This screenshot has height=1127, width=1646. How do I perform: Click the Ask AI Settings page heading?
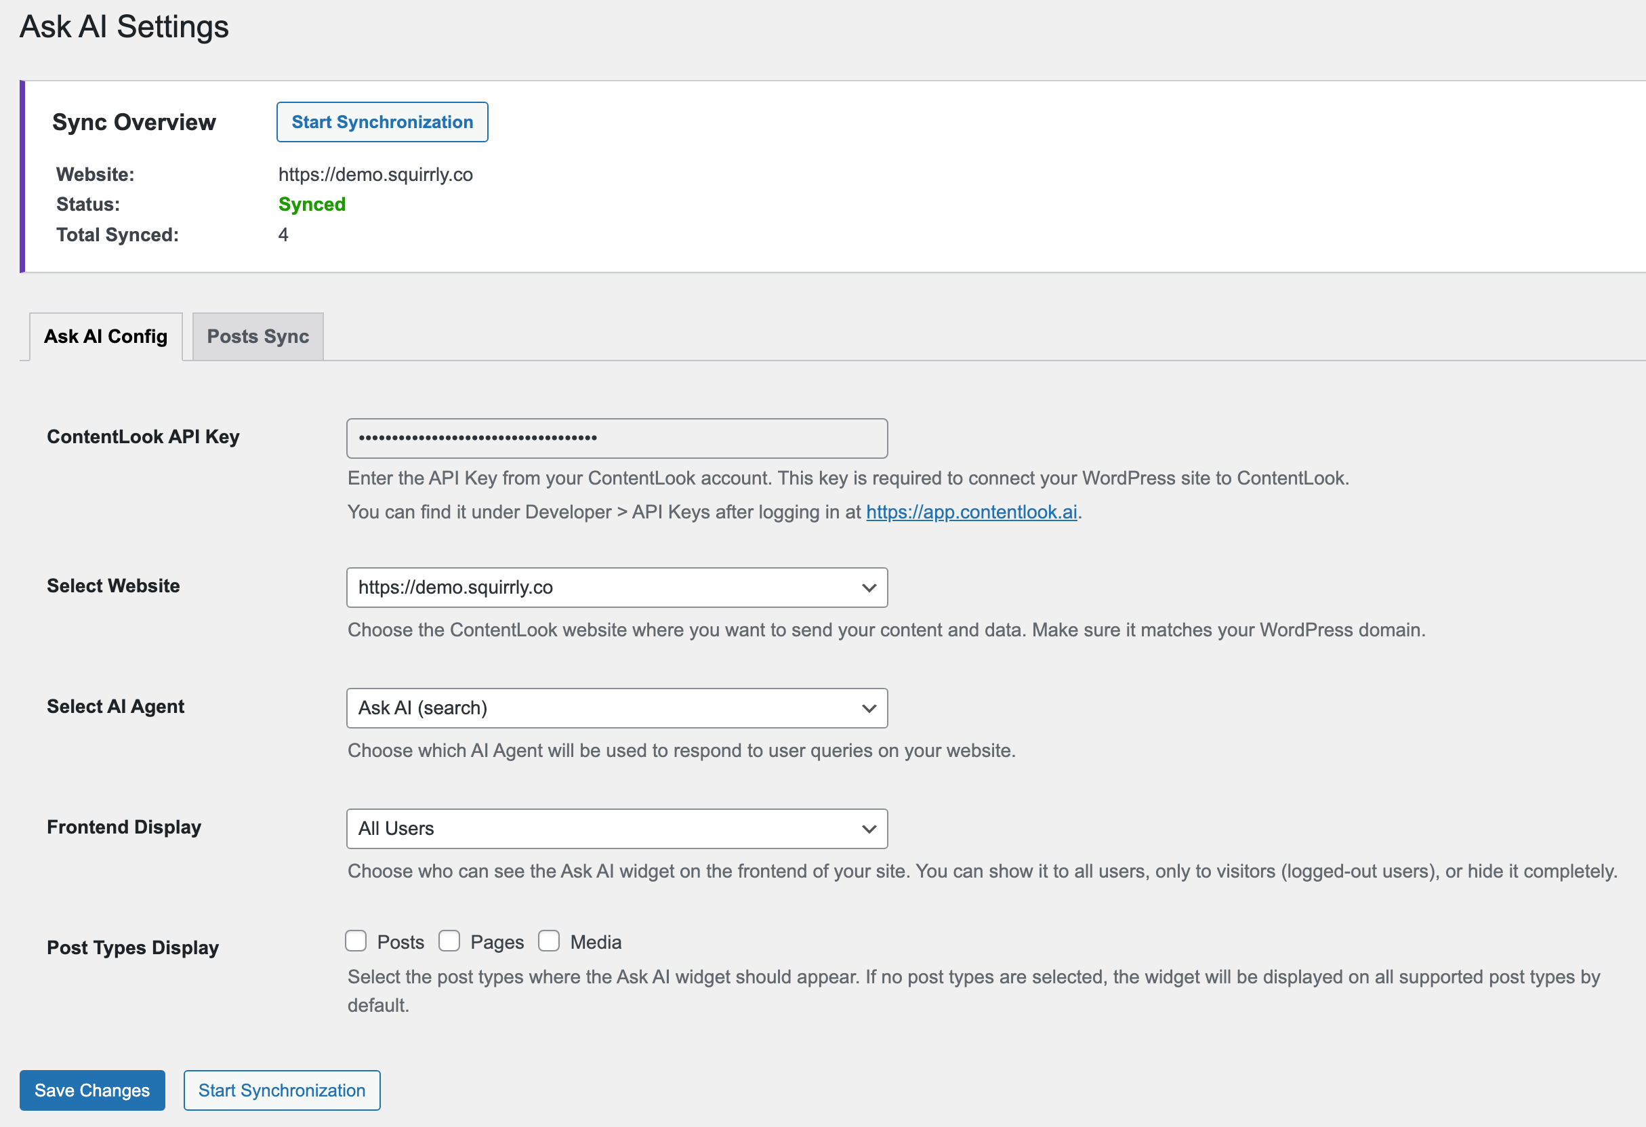coord(124,27)
